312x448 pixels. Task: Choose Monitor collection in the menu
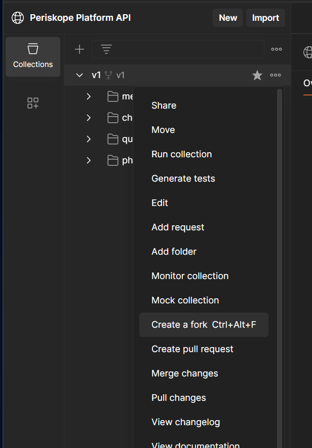(204, 276)
